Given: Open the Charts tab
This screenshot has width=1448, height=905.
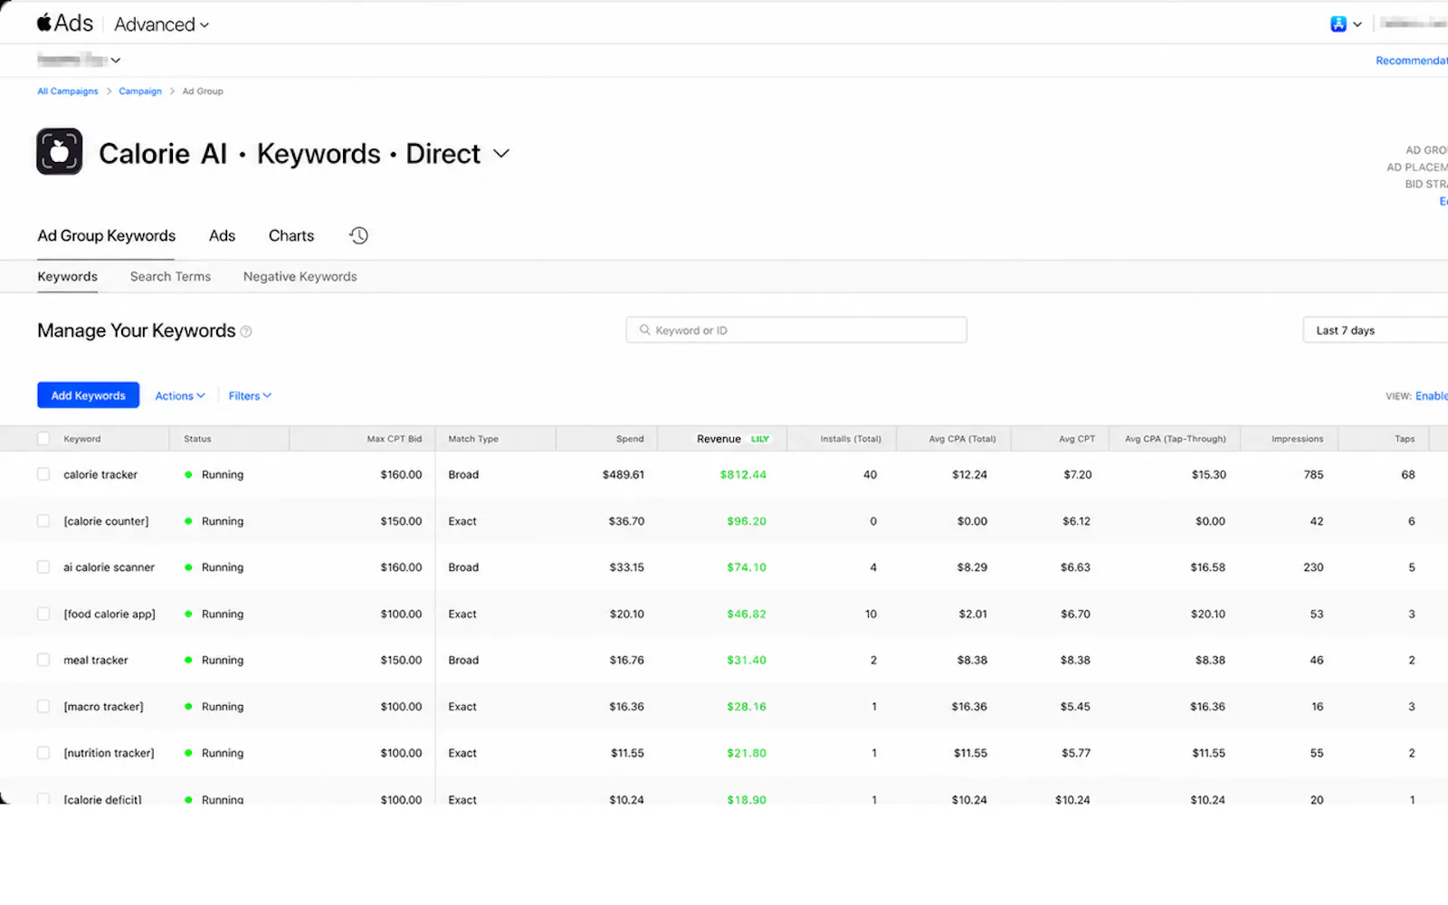Looking at the screenshot, I should pos(291,236).
